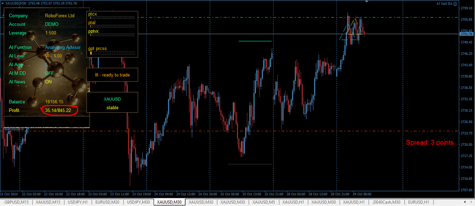Click the chart shift triangle marker at the chart top
The image size is (475, 206).
click(366, 1)
